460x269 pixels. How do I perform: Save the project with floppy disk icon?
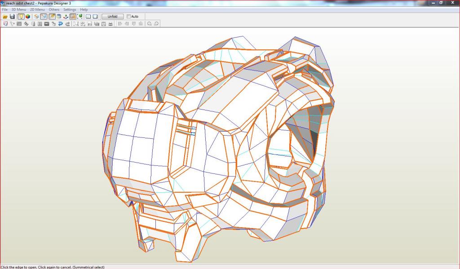pos(12,17)
